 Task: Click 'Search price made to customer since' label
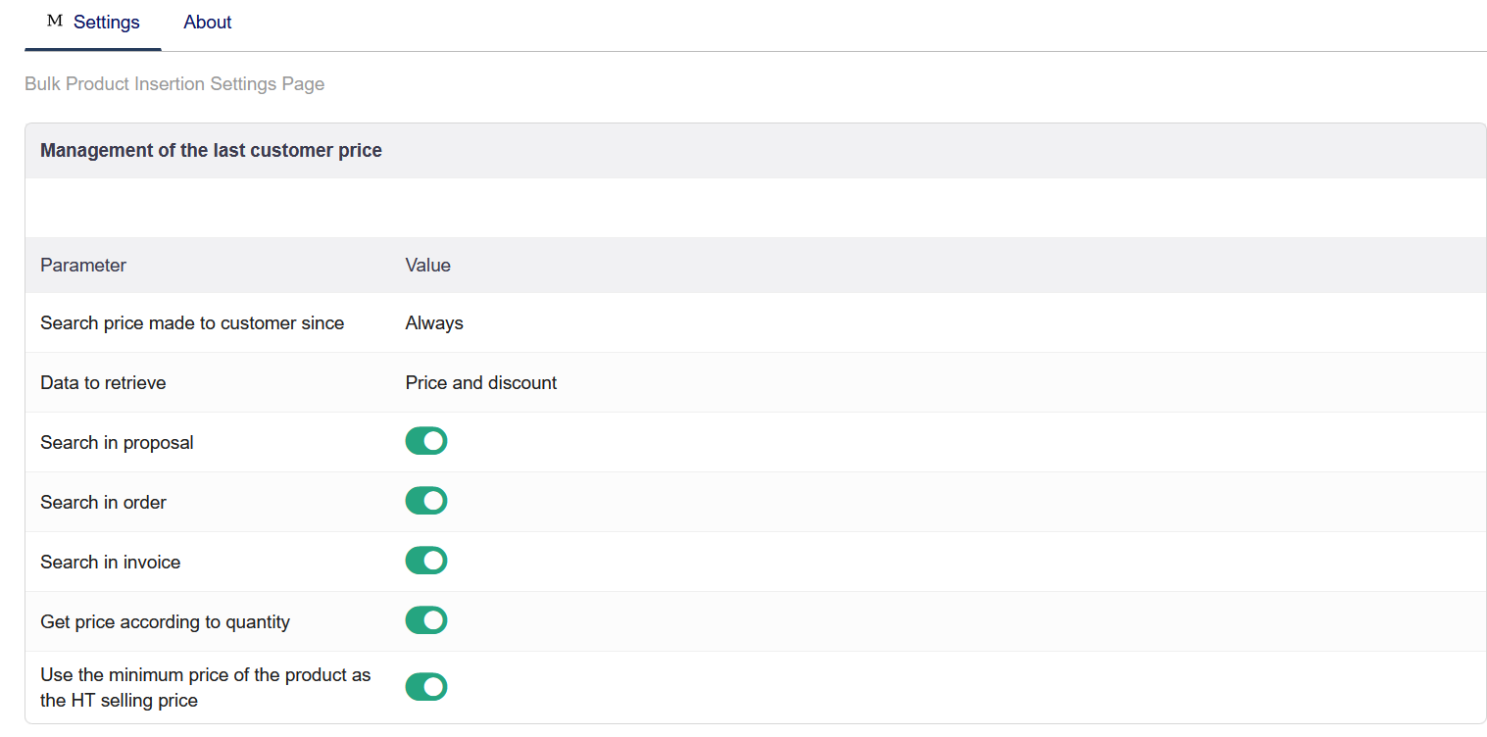tap(192, 323)
